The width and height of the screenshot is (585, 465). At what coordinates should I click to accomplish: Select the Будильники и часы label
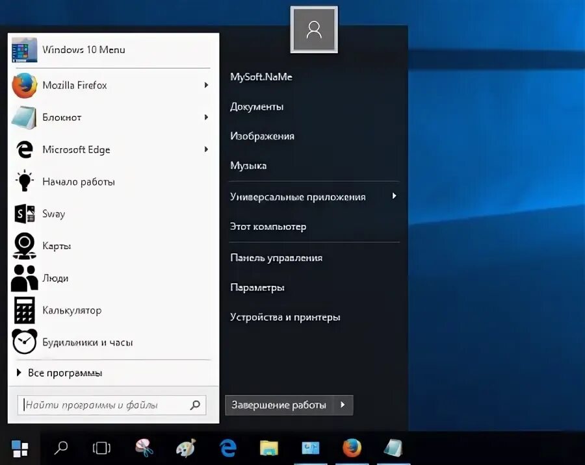(x=88, y=342)
